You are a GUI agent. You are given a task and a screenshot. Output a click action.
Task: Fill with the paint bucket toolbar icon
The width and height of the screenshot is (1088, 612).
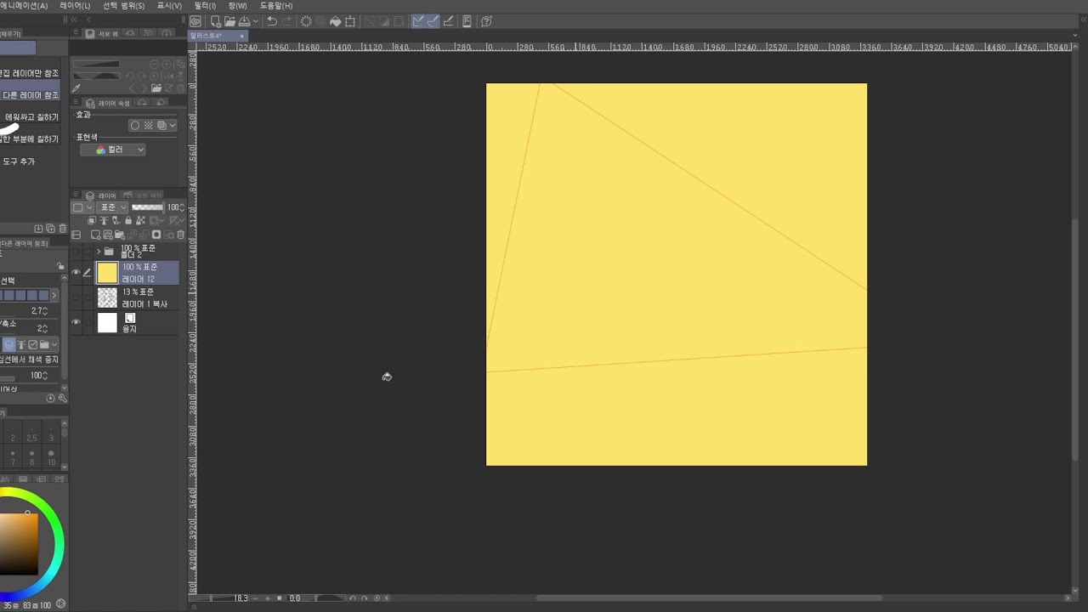tap(336, 21)
